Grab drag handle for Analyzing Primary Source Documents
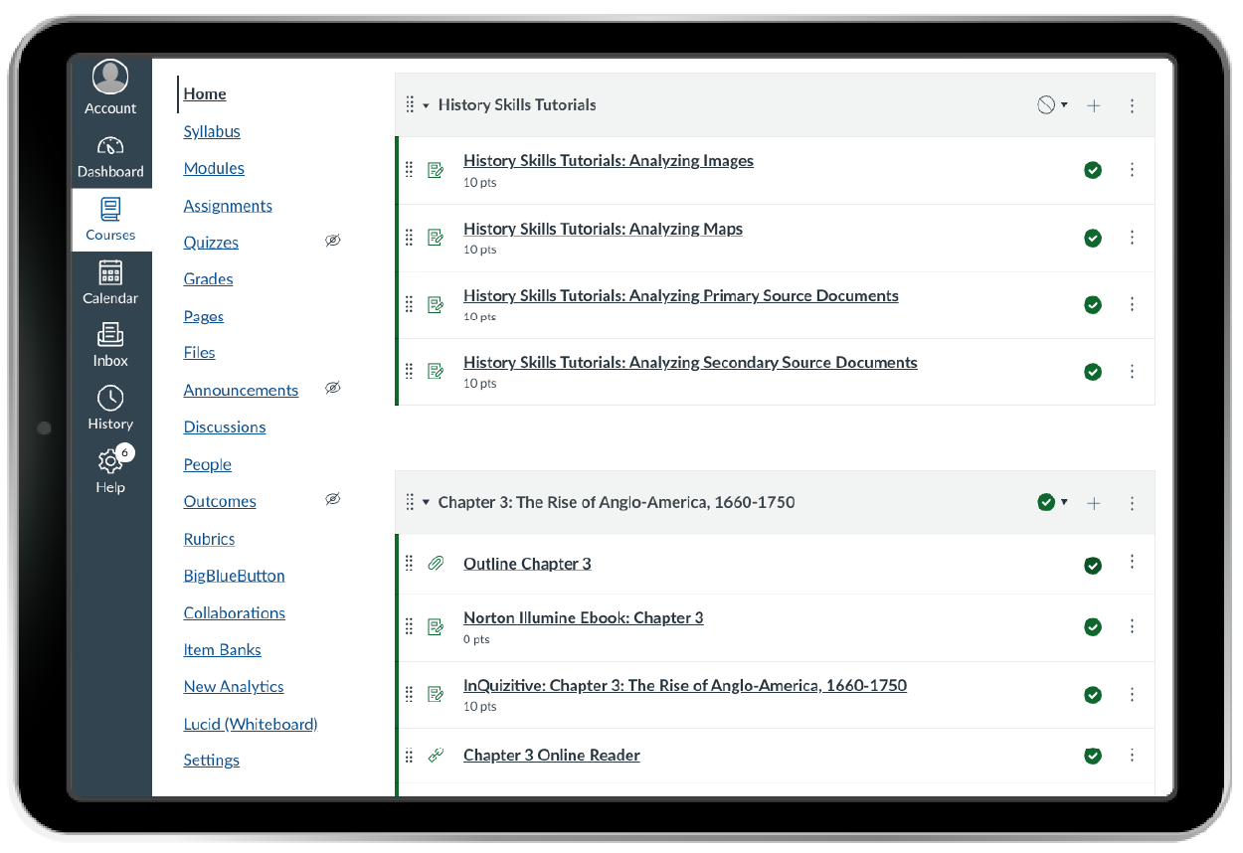Image resolution: width=1243 pixels, height=853 pixels. [x=409, y=304]
